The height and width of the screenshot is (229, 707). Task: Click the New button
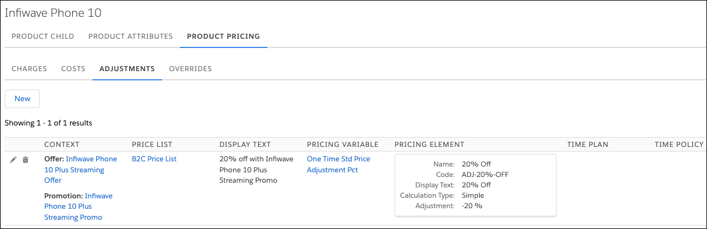click(23, 99)
